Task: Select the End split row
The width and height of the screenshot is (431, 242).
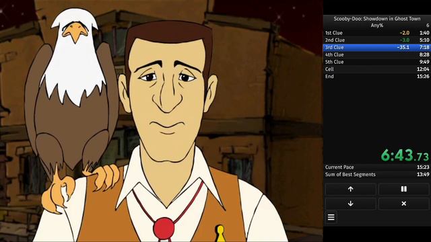Action: coord(377,76)
